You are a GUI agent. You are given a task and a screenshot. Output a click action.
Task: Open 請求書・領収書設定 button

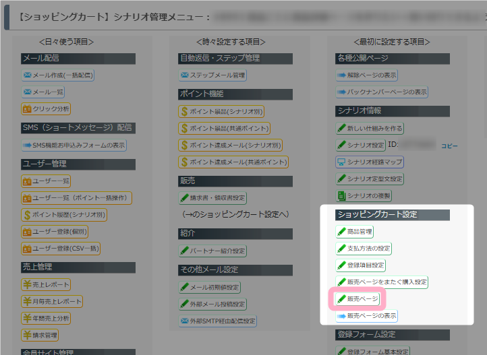[x=212, y=198]
